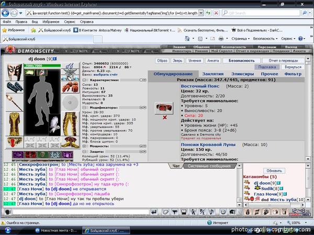Click the info icon beside dj doon [9] title
The image size is (314, 235).
(54, 59)
